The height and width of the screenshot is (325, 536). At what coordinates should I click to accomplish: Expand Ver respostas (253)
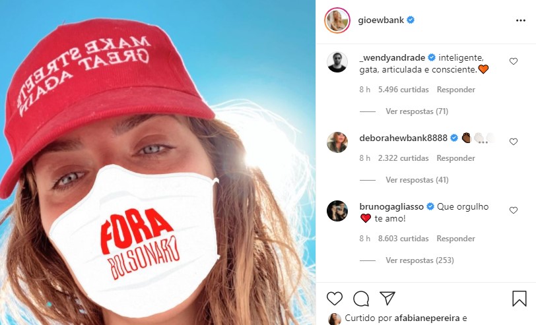coord(420,260)
